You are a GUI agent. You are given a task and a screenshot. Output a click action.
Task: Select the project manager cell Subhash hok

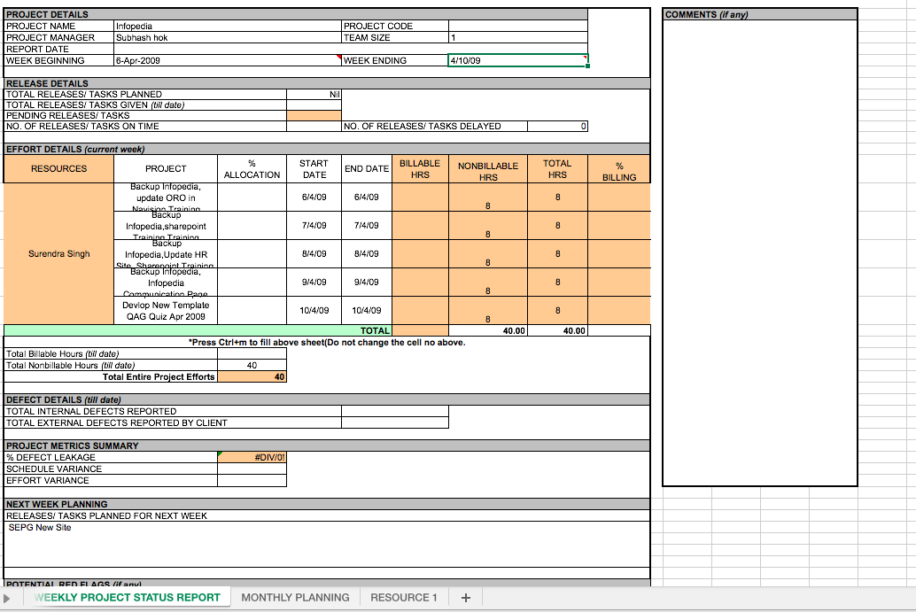pos(227,38)
